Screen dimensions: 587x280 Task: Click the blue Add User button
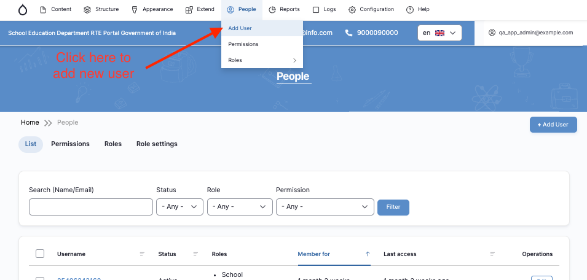pos(553,125)
